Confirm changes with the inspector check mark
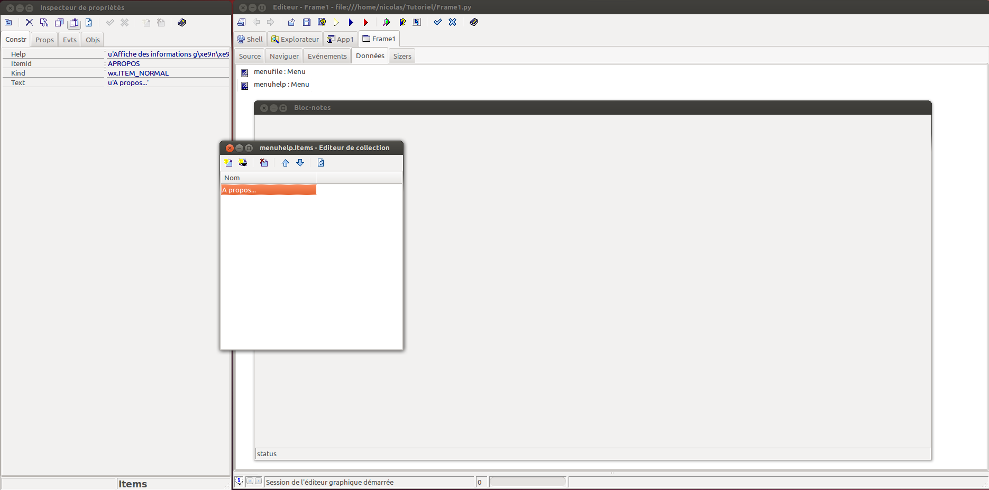The width and height of the screenshot is (989, 490). pyautogui.click(x=111, y=22)
